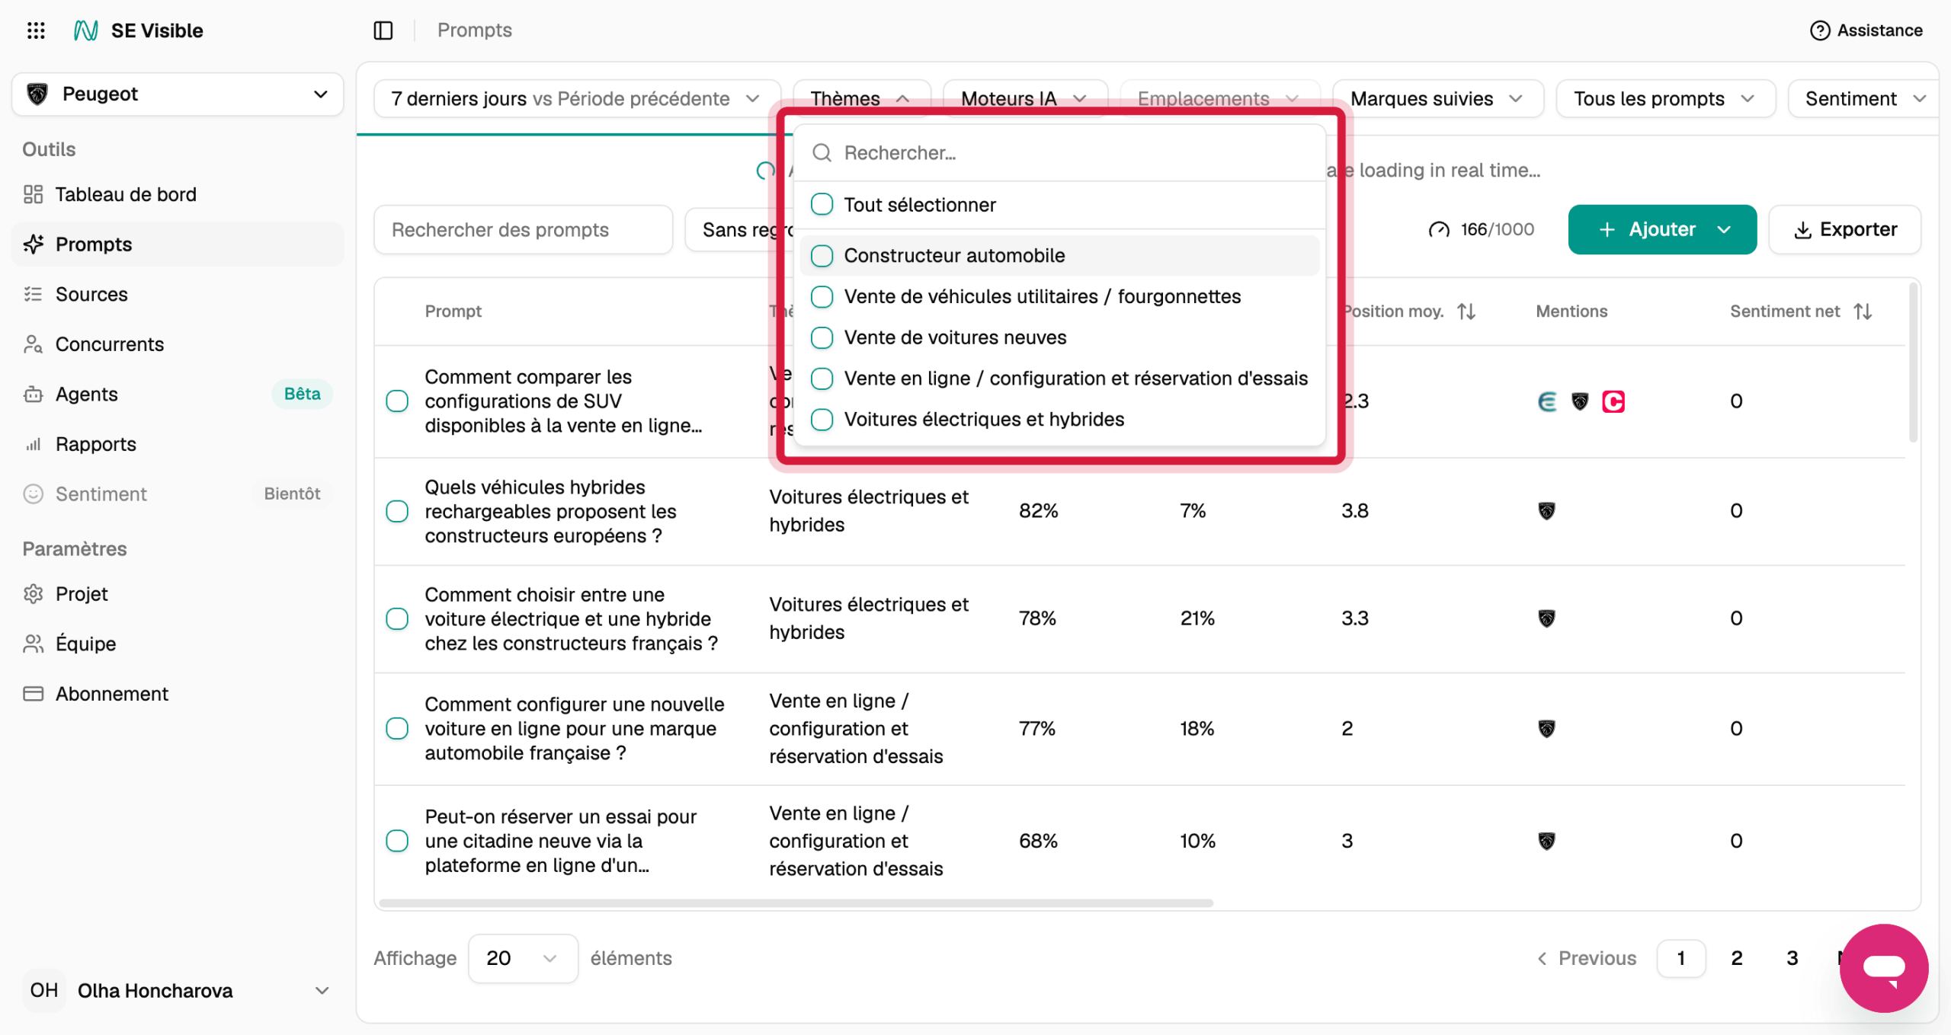Image resolution: width=1951 pixels, height=1035 pixels.
Task: Click the SE Visible logo icon
Action: [85, 30]
